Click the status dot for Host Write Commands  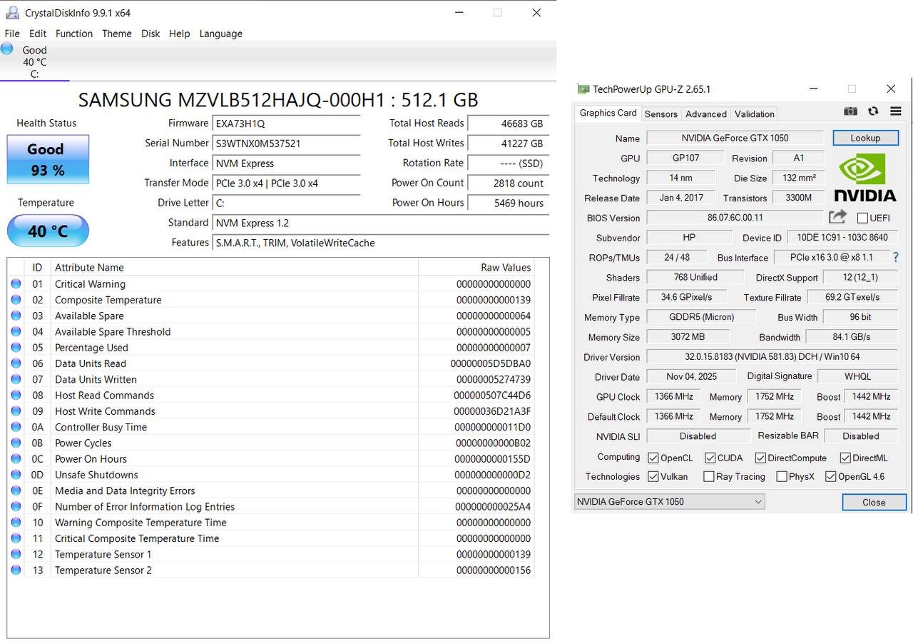pyautogui.click(x=16, y=411)
